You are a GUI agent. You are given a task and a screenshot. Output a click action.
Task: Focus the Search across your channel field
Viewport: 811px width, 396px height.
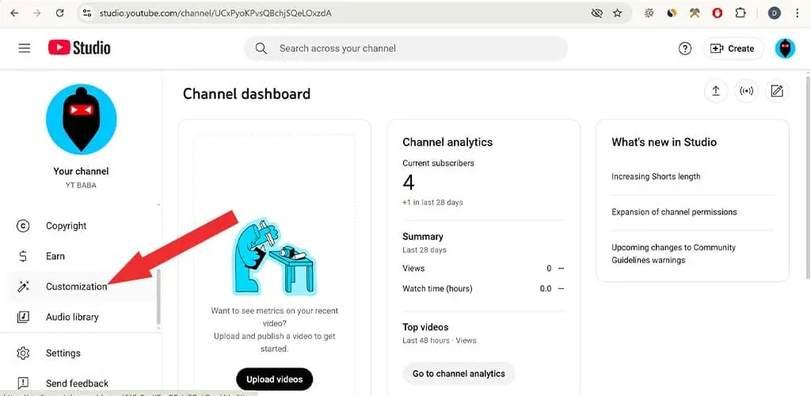tap(406, 48)
